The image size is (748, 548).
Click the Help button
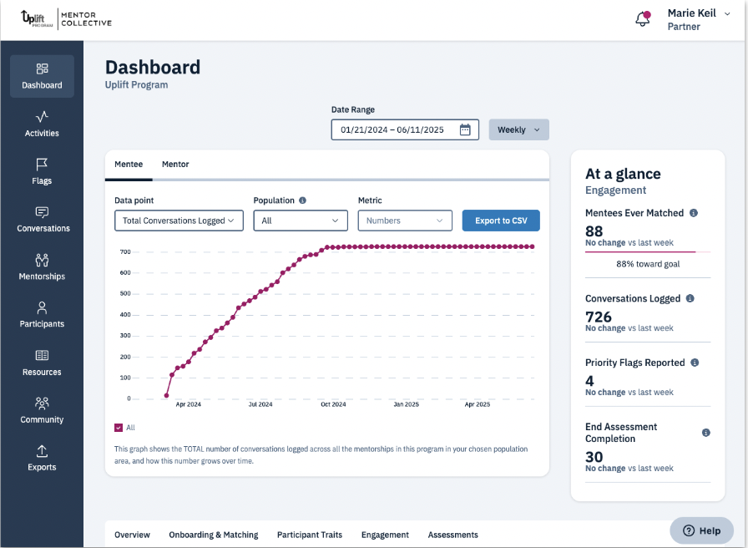point(701,530)
